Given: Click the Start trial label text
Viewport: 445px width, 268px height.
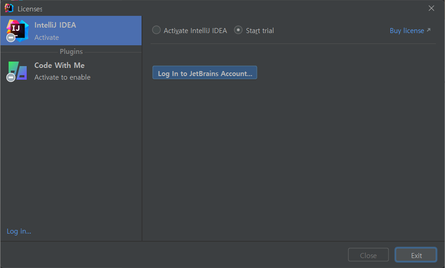Looking at the screenshot, I should tap(260, 31).
